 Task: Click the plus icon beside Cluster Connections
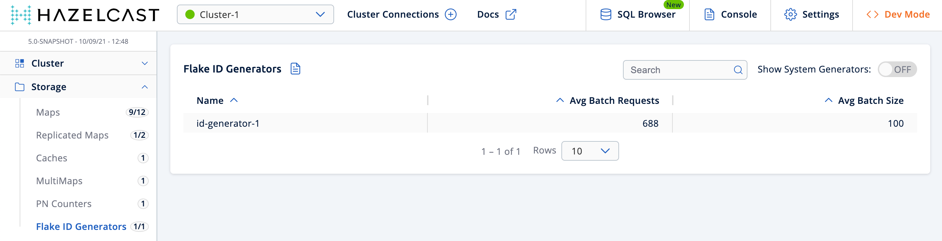[450, 15]
